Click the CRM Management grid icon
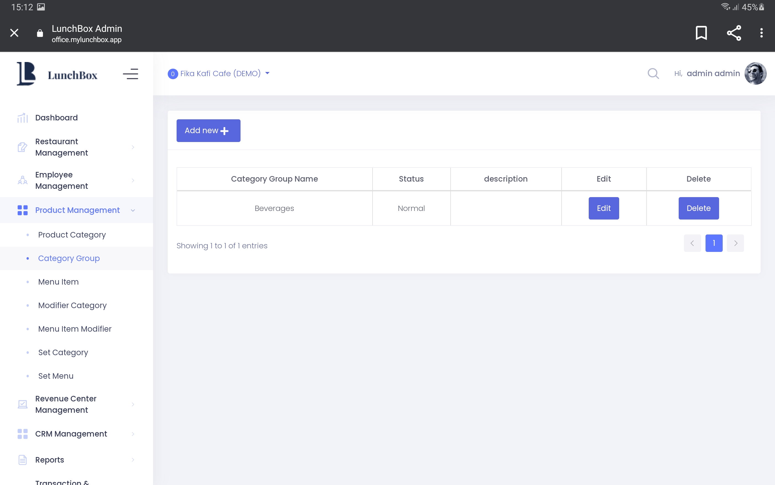775x485 pixels. click(22, 434)
